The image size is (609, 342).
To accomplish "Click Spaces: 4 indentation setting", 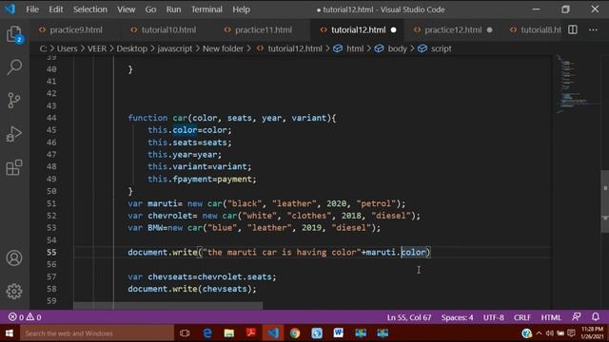I will (457, 317).
